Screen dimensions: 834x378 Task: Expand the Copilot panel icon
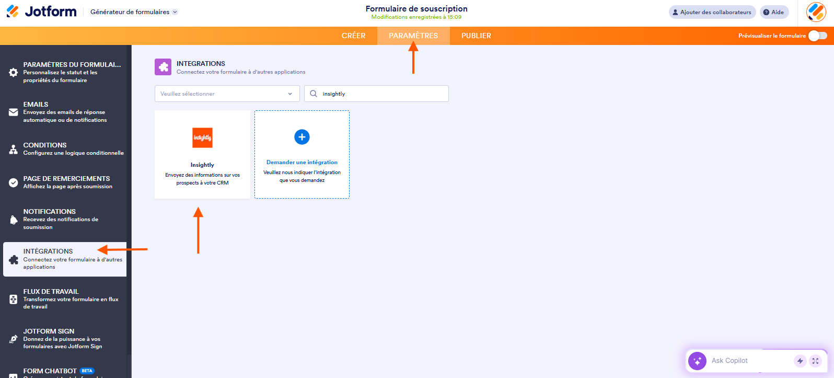pyautogui.click(x=815, y=361)
